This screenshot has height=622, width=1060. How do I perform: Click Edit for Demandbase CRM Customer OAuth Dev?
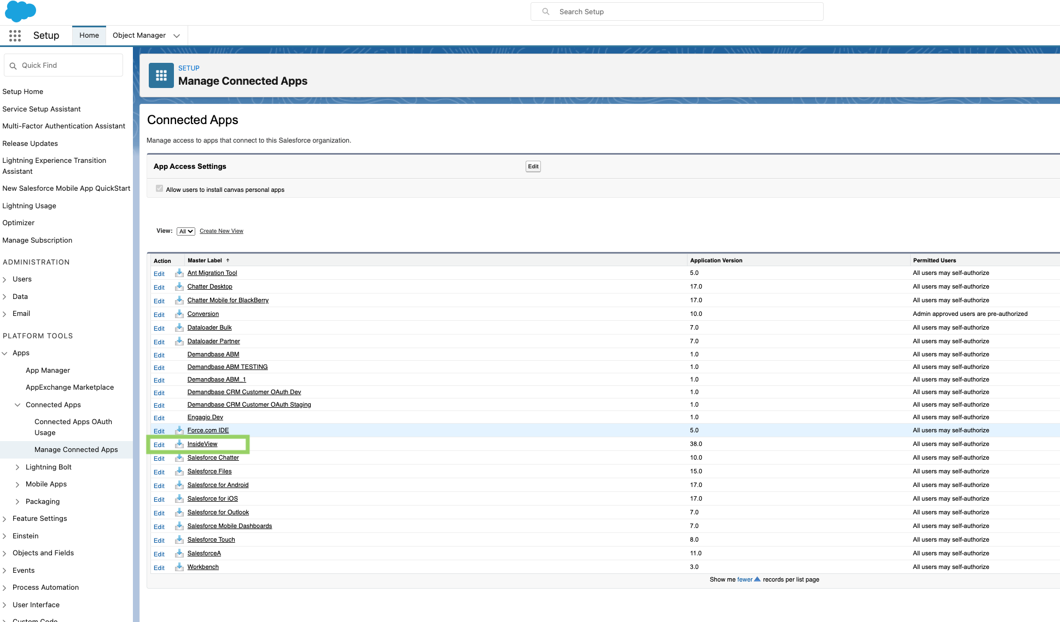click(x=159, y=393)
